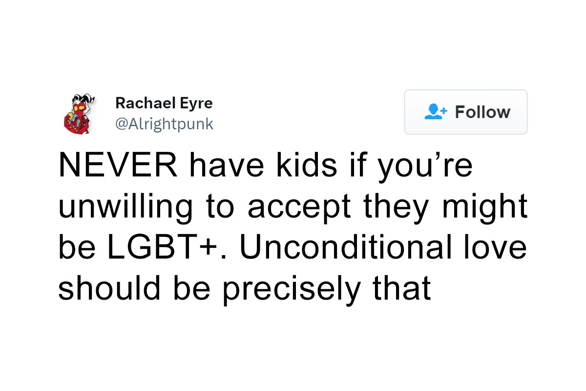Open the Rachael Eyre display name
Viewport: 586px width, 391px height.
click(x=164, y=103)
